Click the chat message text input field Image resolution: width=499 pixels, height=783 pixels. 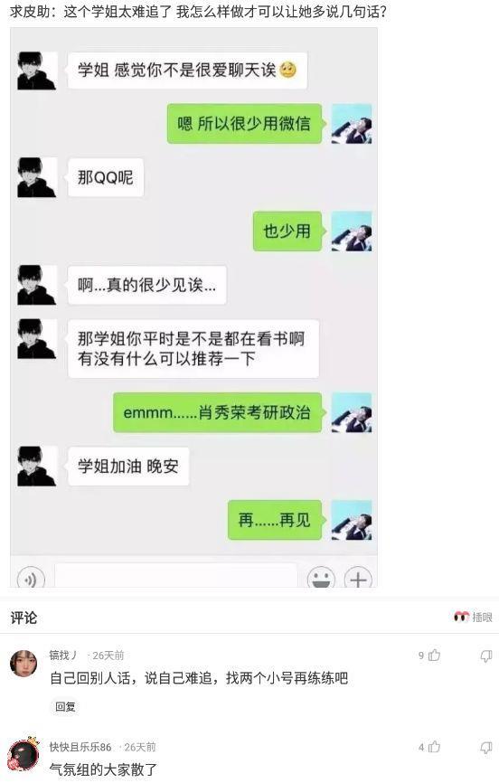pos(176,575)
